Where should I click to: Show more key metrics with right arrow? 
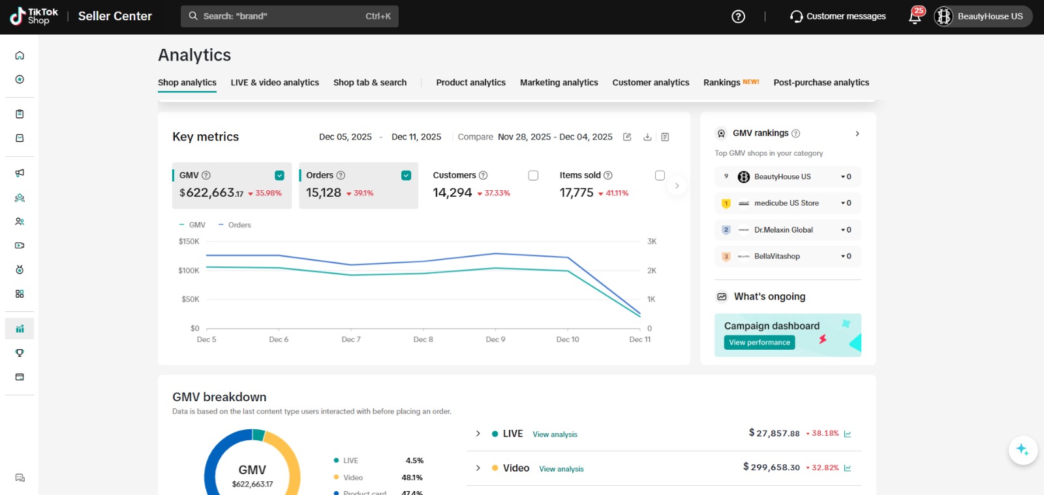[x=677, y=186]
